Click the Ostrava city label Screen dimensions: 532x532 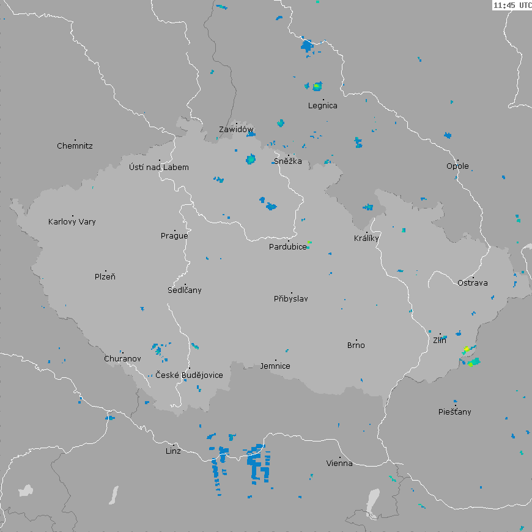(473, 283)
